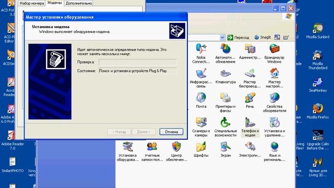Click the disabled Далее button
Image resolution: width=334 pixels, height=188 pixels.
pos(144,132)
